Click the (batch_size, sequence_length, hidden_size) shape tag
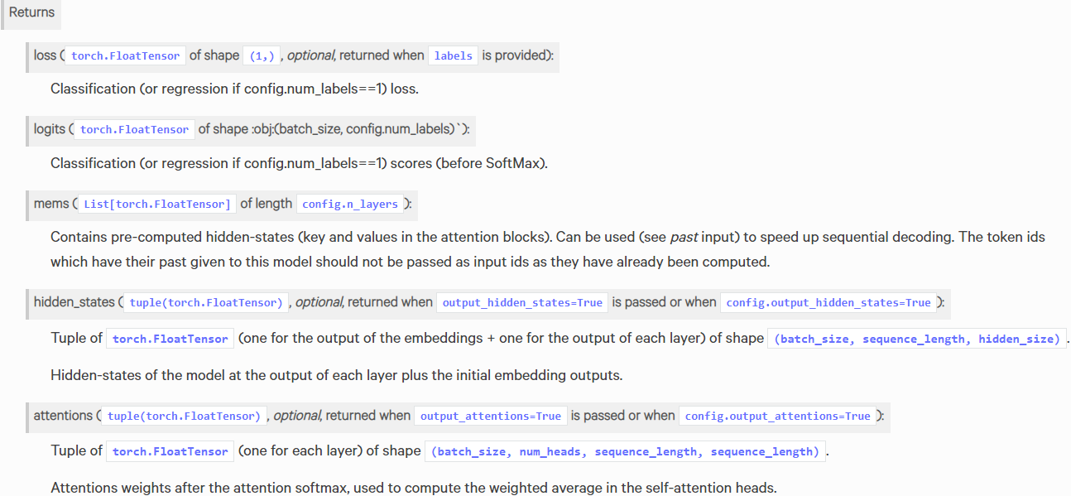 point(916,339)
